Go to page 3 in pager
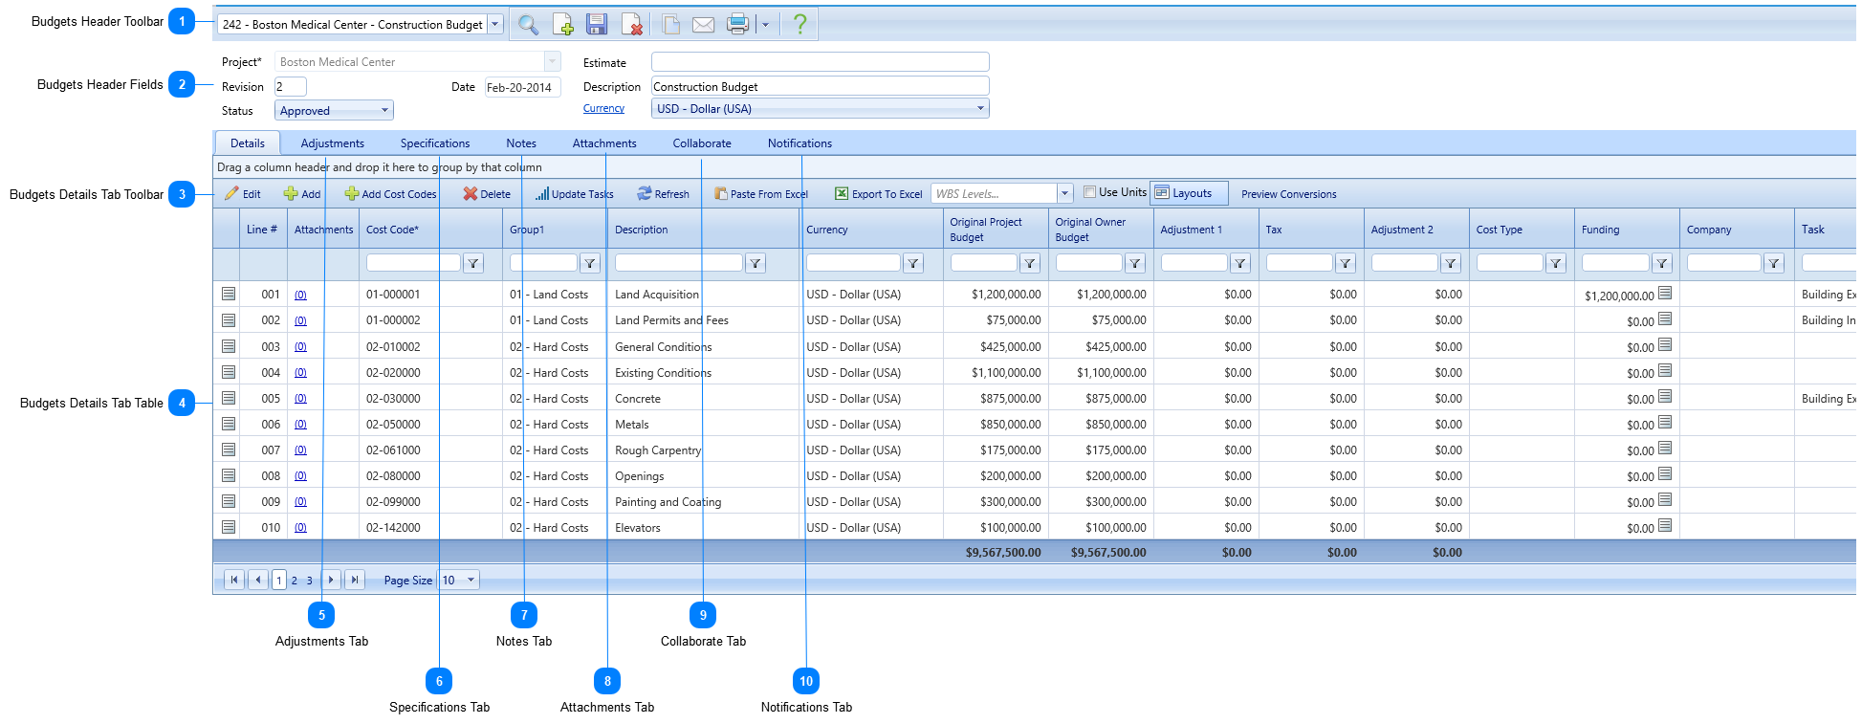Viewport: 1862px width, 724px height. pyautogui.click(x=310, y=581)
